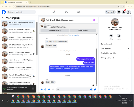Image resolution: width=134 pixels, height=107 pixels.
Task: Open the Jeanie conversation
Action: coord(18,61)
